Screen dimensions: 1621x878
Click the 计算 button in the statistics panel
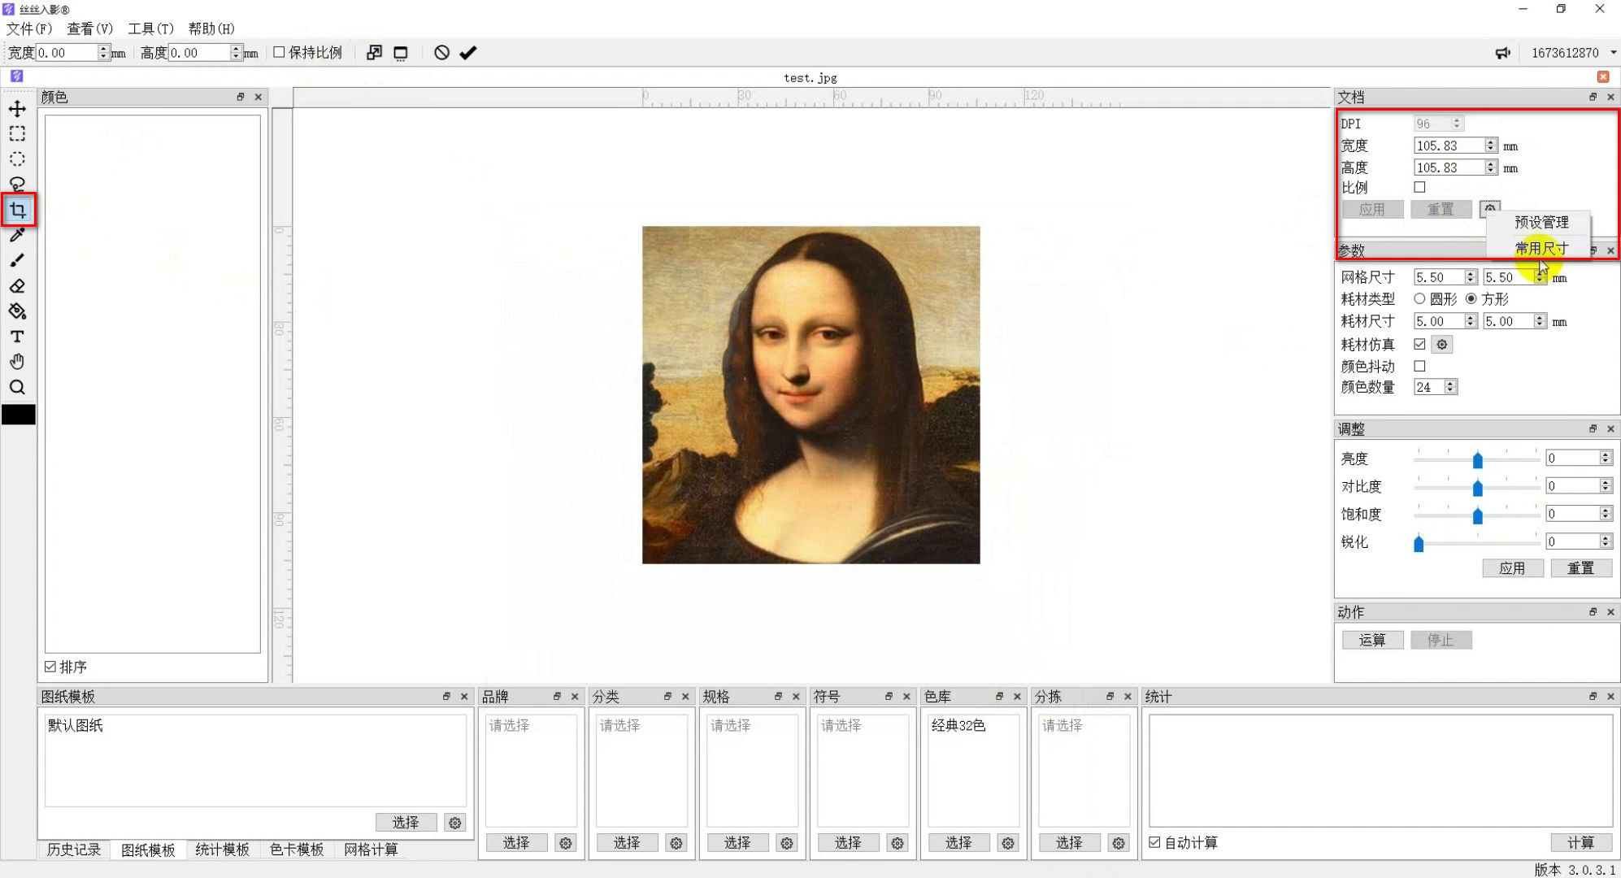pos(1581,842)
